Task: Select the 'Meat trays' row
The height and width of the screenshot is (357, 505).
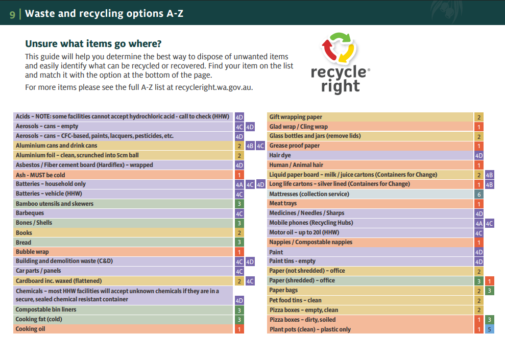Action: tap(370, 204)
